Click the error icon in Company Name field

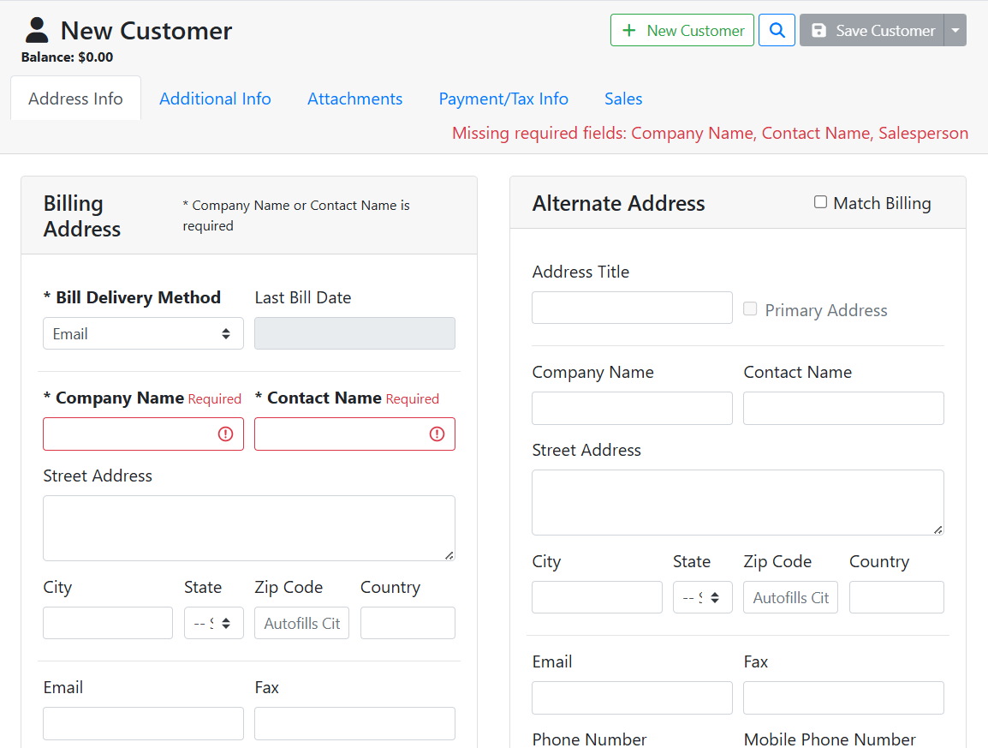pos(225,434)
